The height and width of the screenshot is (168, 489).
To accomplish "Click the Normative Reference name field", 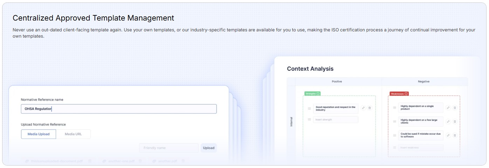I will tap(119, 109).
